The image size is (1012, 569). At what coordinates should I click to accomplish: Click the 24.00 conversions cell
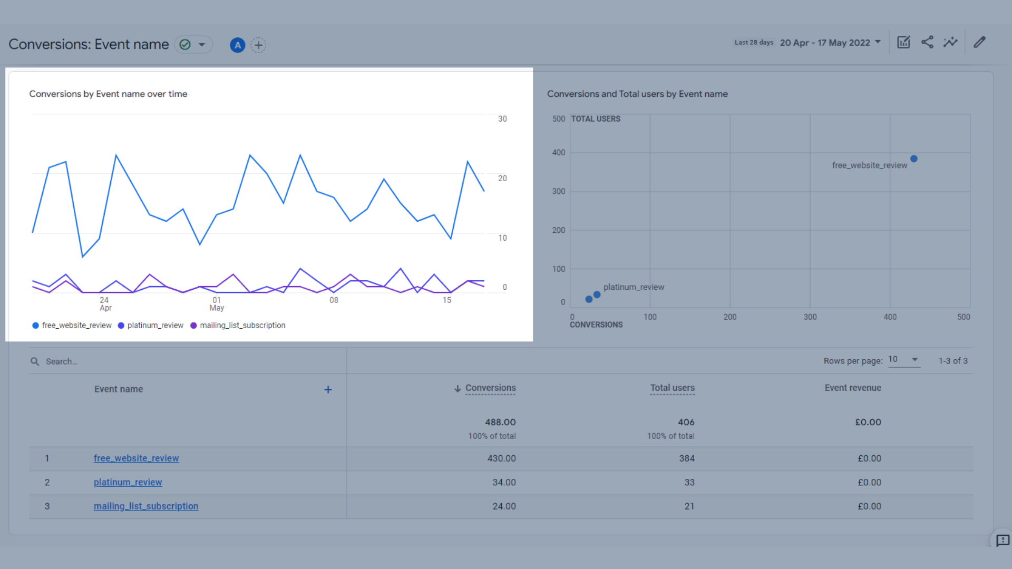click(x=504, y=506)
